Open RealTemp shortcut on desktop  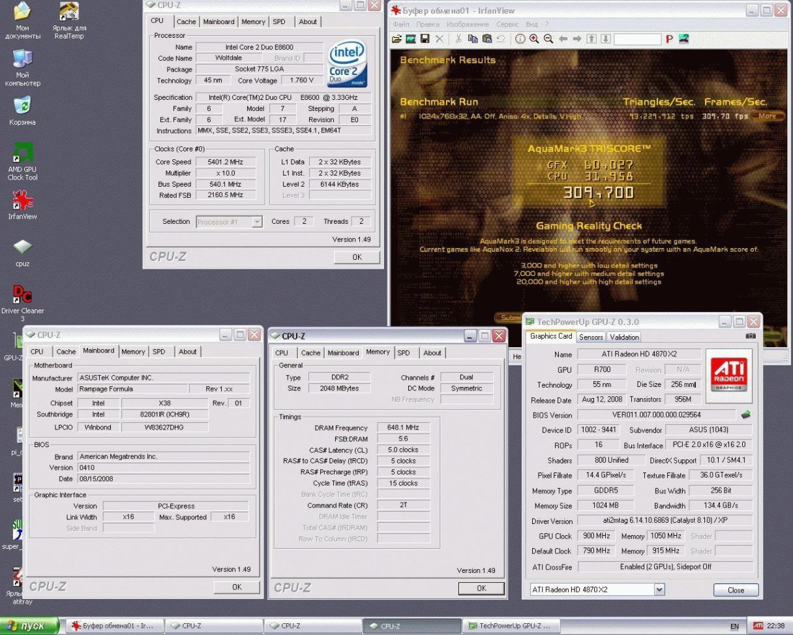coord(69,21)
